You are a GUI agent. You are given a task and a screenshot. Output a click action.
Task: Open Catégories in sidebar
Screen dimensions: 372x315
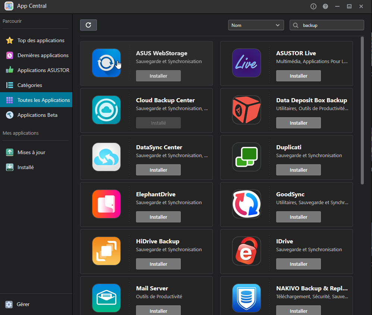(x=36, y=85)
